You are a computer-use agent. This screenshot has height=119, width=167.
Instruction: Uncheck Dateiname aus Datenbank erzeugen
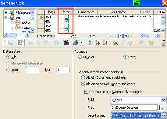(86, 91)
